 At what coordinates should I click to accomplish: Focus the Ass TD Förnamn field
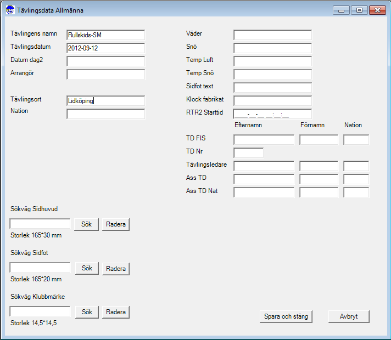(x=319, y=179)
